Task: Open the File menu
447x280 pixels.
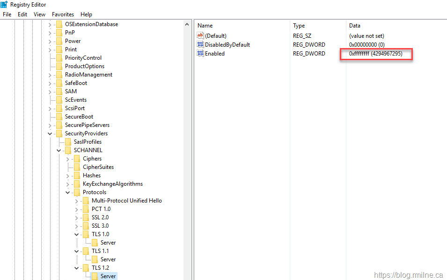Action: tap(7, 14)
